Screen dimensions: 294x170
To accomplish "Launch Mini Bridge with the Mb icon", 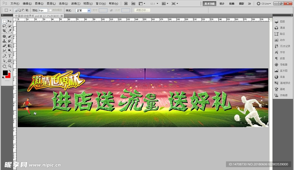I will coord(133,3).
